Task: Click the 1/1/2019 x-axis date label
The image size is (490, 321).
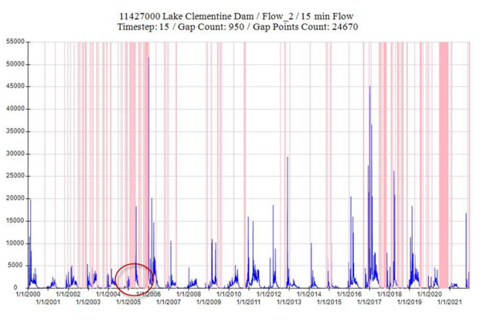Action: coord(410,302)
